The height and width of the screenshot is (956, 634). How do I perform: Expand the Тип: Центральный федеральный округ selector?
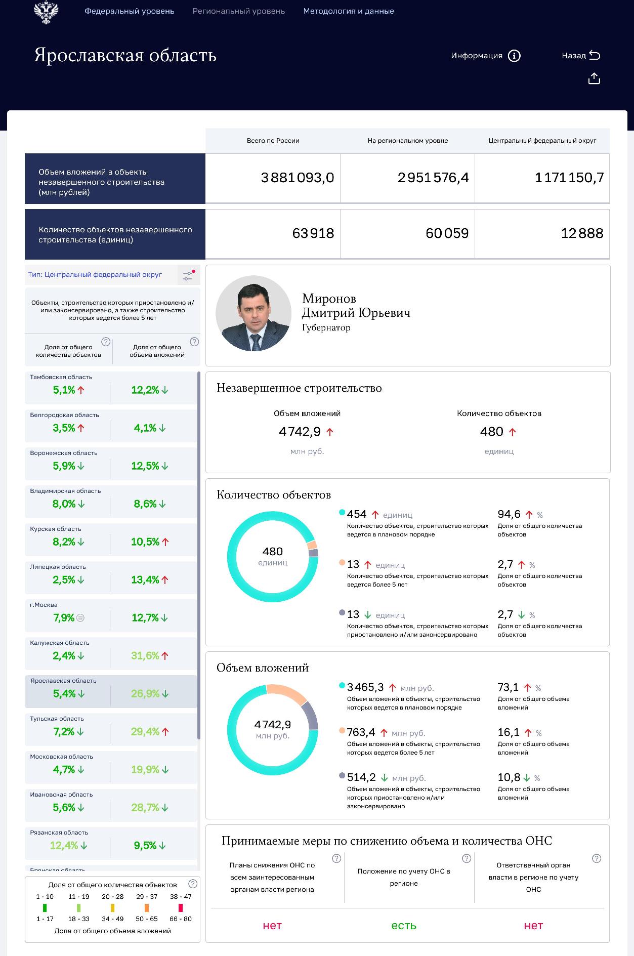(95, 275)
